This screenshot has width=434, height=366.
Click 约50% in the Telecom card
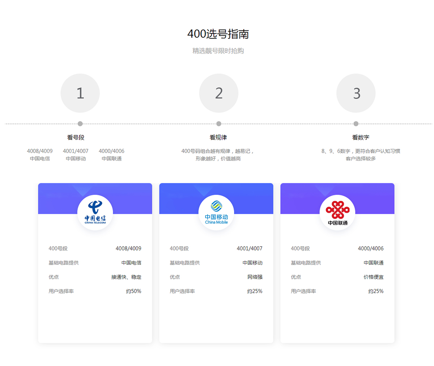pyautogui.click(x=133, y=291)
